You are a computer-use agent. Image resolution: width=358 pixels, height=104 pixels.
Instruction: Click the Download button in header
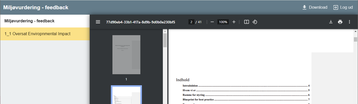[x=315, y=7]
